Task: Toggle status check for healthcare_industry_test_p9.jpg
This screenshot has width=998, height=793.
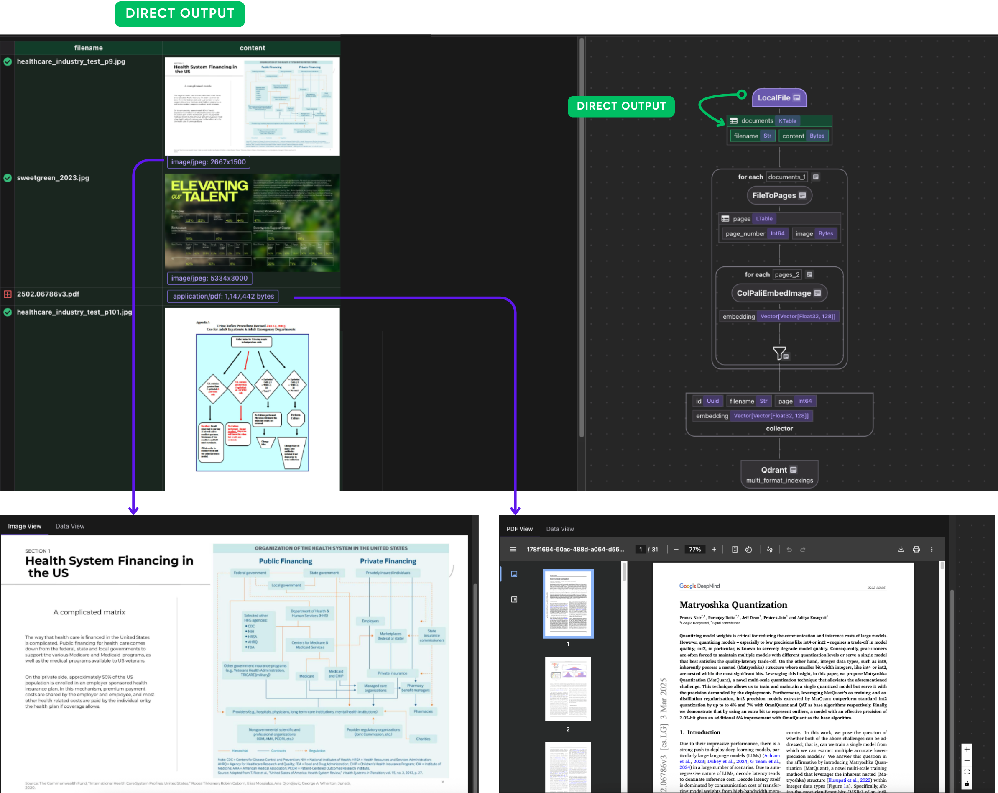Action: point(8,61)
